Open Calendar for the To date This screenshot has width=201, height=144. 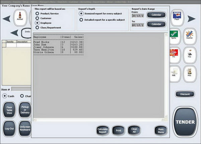coord(156,24)
